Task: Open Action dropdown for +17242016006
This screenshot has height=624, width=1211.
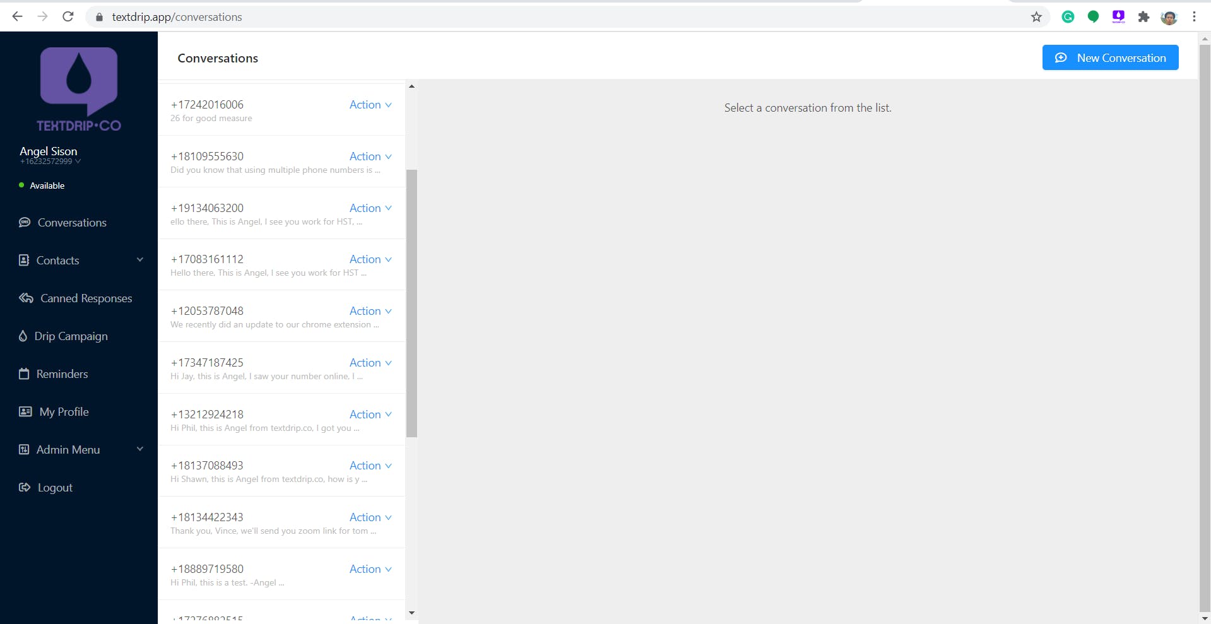Action: pos(370,105)
